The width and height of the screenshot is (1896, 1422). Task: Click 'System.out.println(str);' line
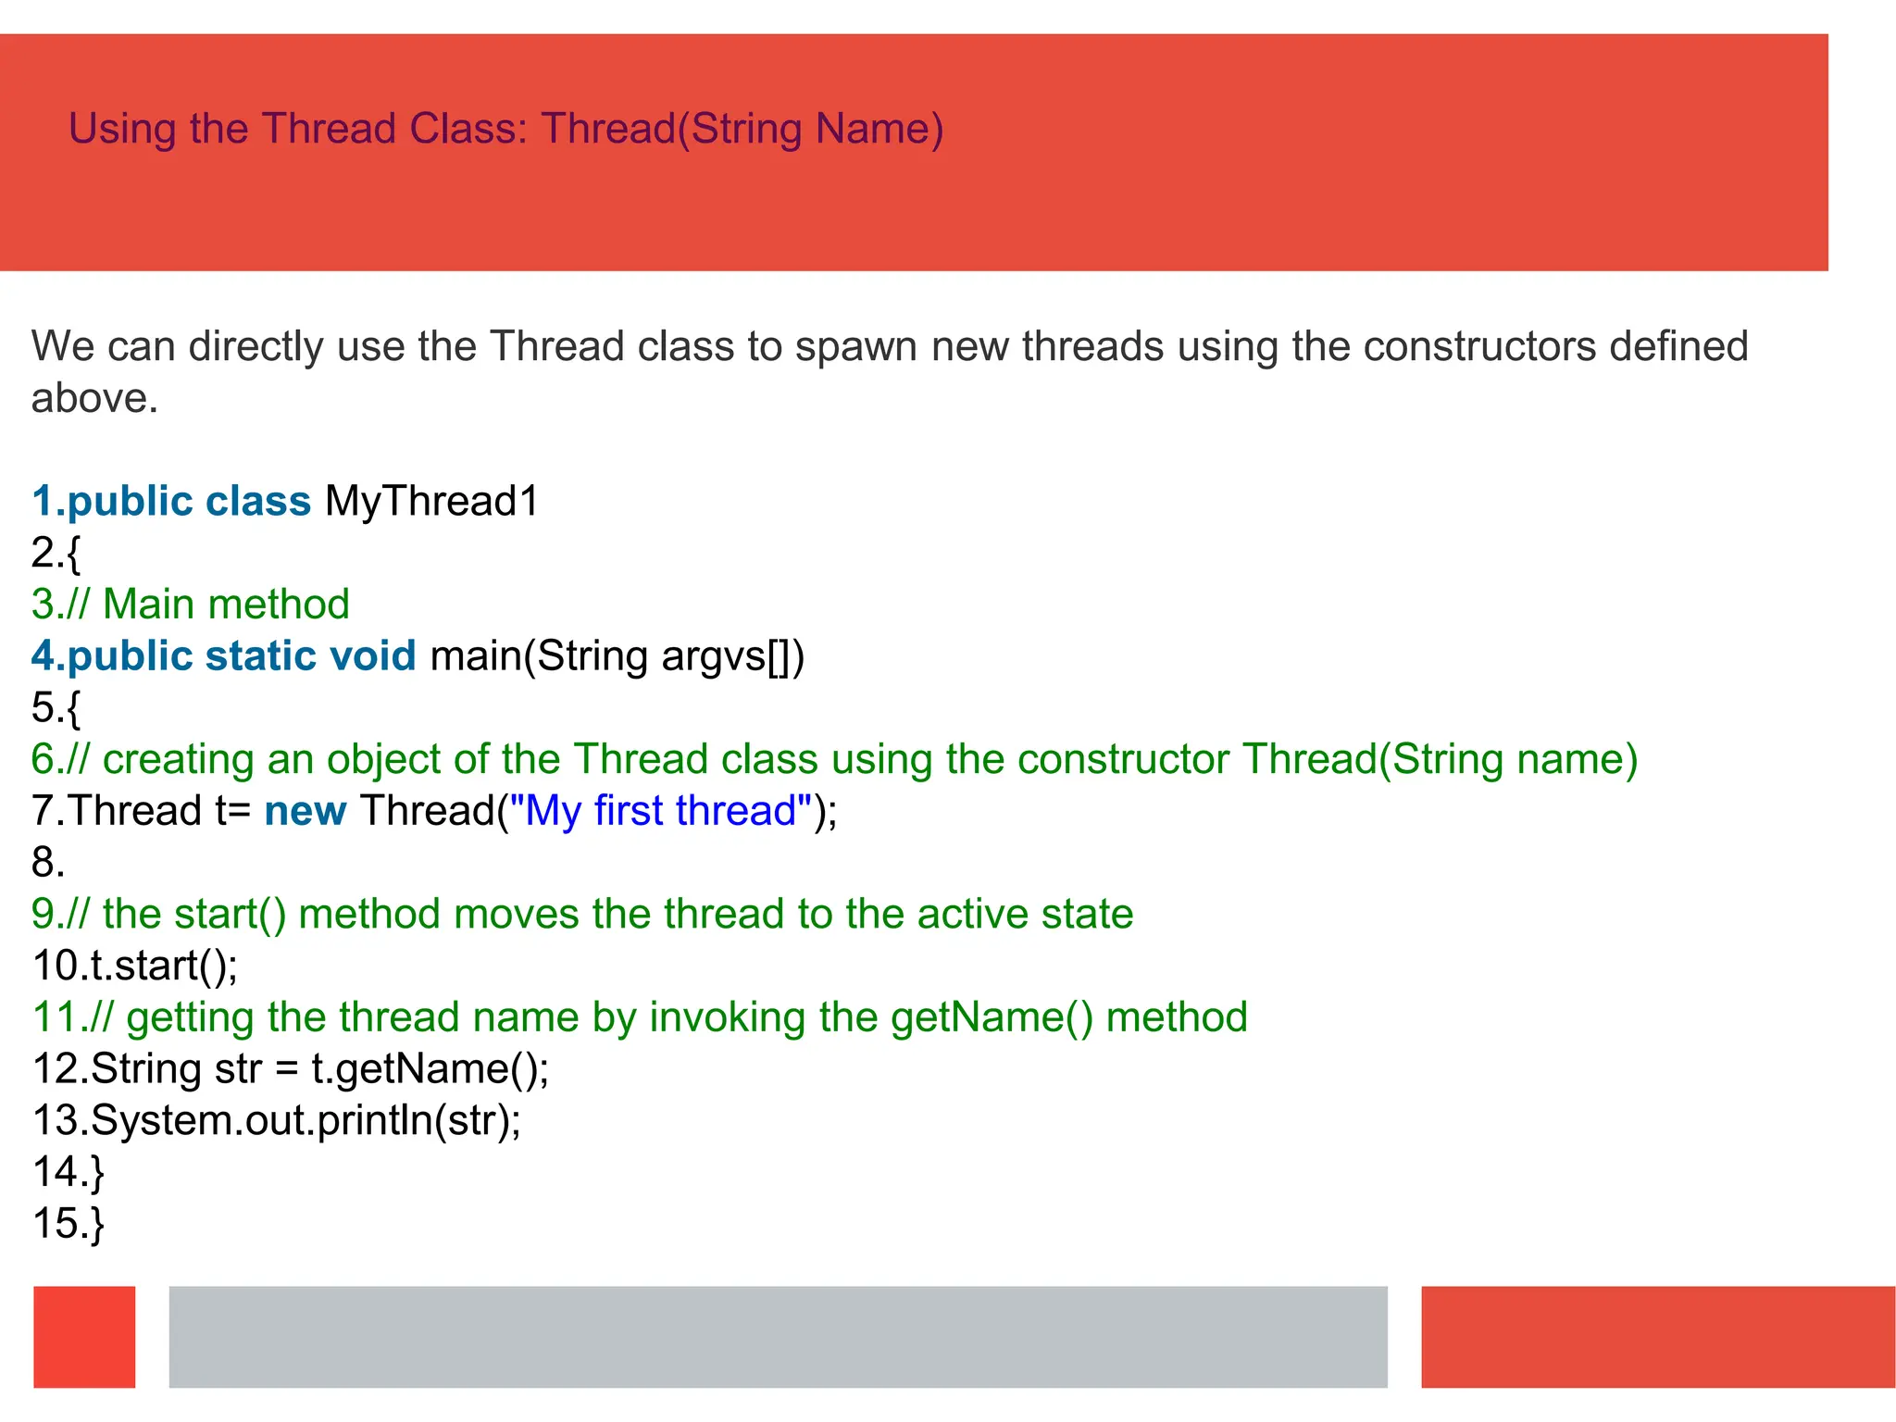(277, 1120)
